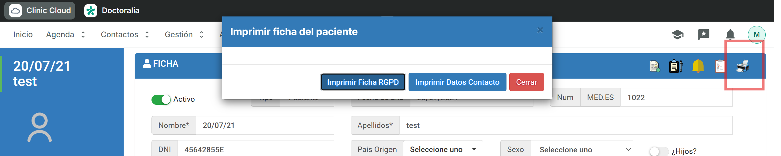The height and width of the screenshot is (156, 781).
Task: Open the Contactos menu
Action: pos(125,35)
